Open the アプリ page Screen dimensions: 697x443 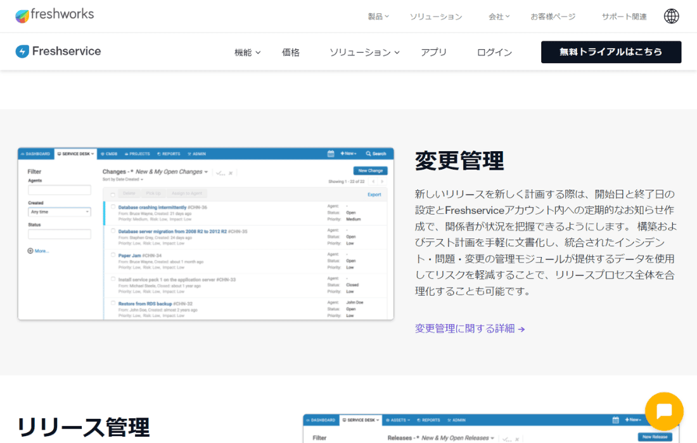[434, 53]
